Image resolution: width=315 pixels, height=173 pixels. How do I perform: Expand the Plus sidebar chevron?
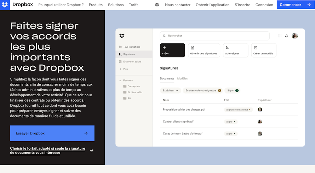[x=120, y=69]
